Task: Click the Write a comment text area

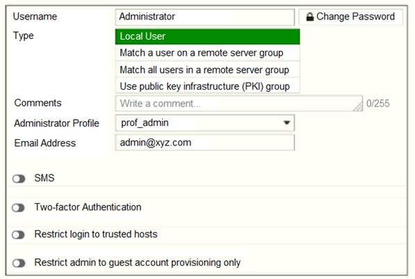Action: pos(239,104)
